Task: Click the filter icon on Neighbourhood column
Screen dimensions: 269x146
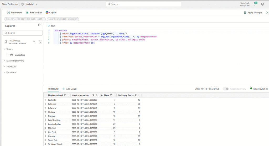Action: tap(65, 95)
